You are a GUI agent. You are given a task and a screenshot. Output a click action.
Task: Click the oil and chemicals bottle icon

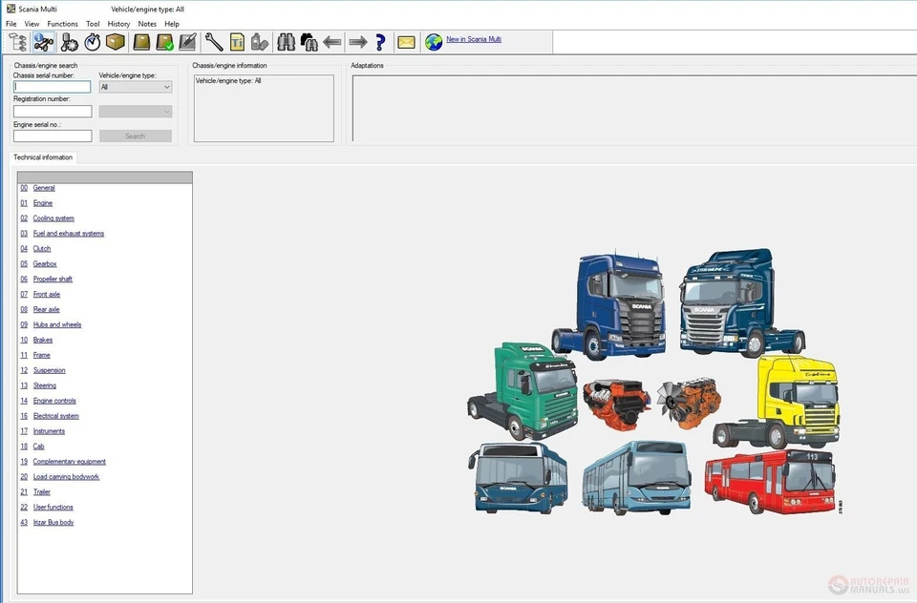tap(259, 42)
